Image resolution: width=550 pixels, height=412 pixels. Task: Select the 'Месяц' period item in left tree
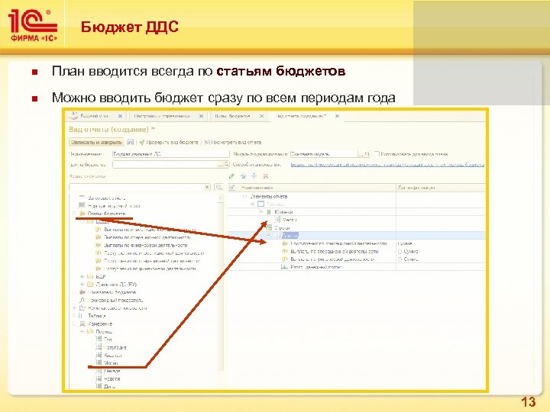click(112, 363)
